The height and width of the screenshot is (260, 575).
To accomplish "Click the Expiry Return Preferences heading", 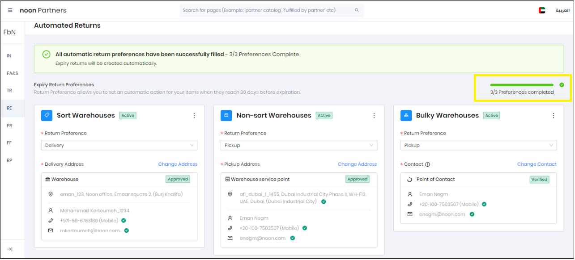I will point(64,84).
